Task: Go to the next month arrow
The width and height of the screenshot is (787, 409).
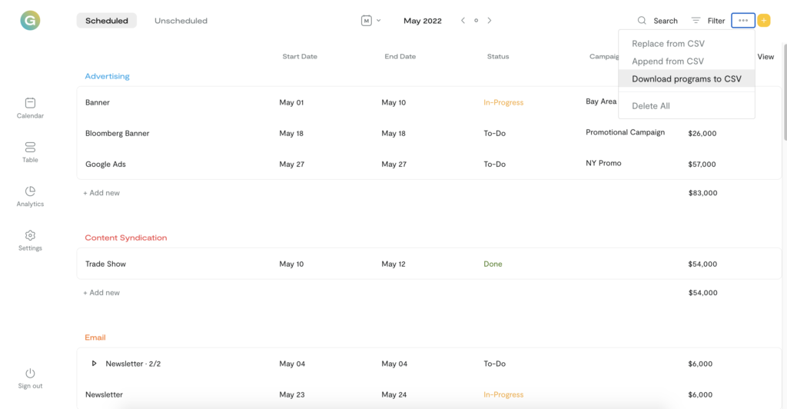Action: [490, 21]
